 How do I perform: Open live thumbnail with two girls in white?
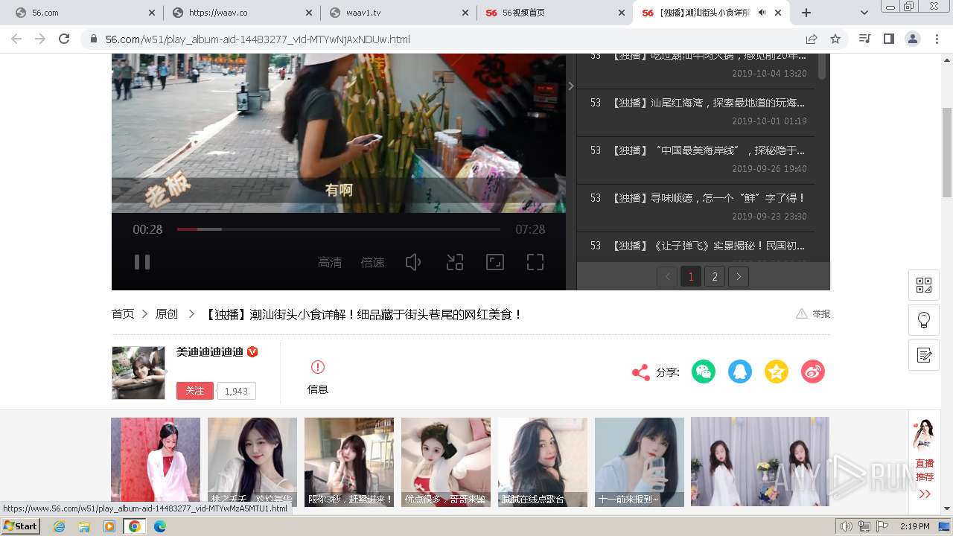760,462
